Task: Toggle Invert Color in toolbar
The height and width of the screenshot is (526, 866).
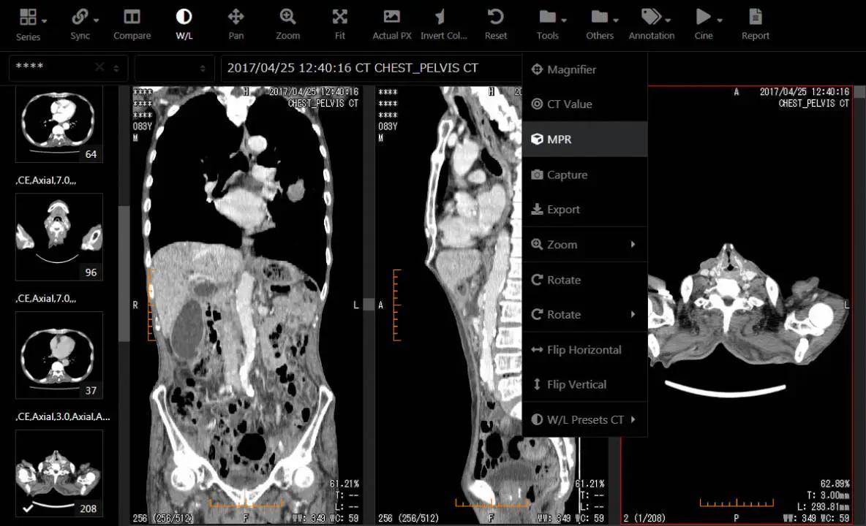Action: [x=443, y=23]
